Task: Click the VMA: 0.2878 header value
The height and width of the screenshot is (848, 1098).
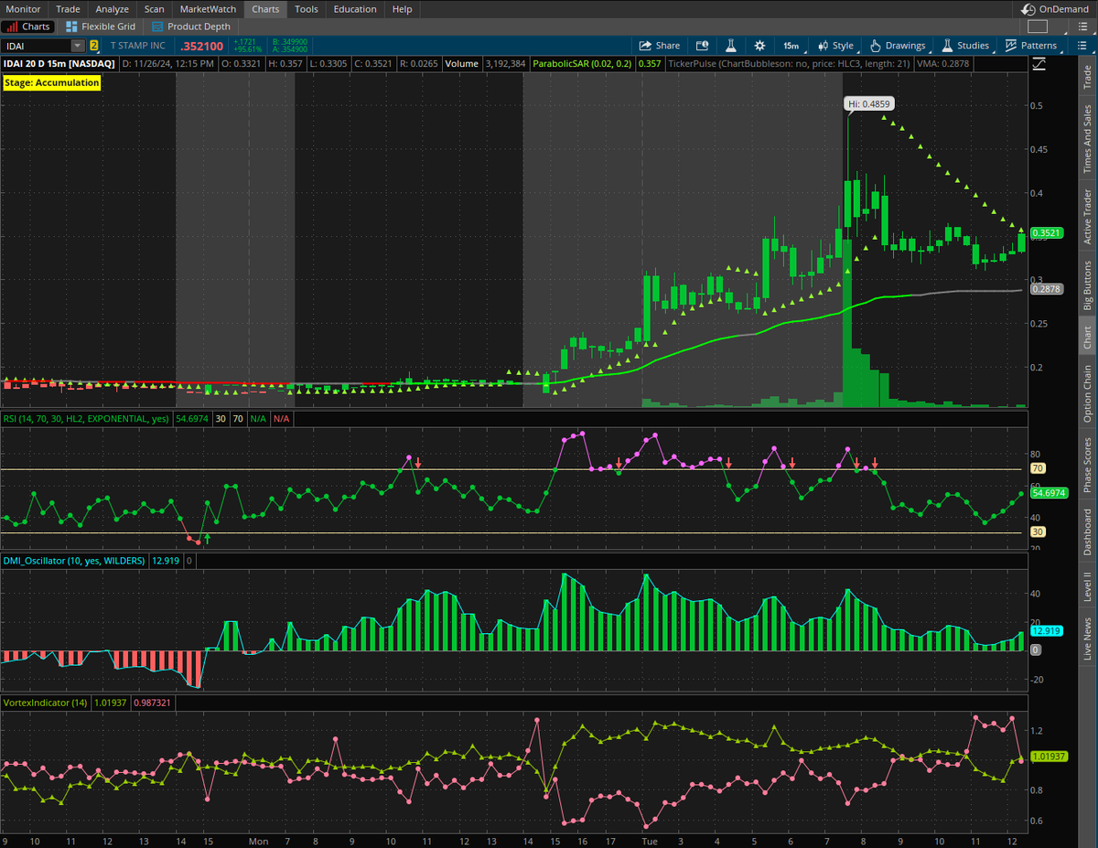Action: [x=945, y=64]
